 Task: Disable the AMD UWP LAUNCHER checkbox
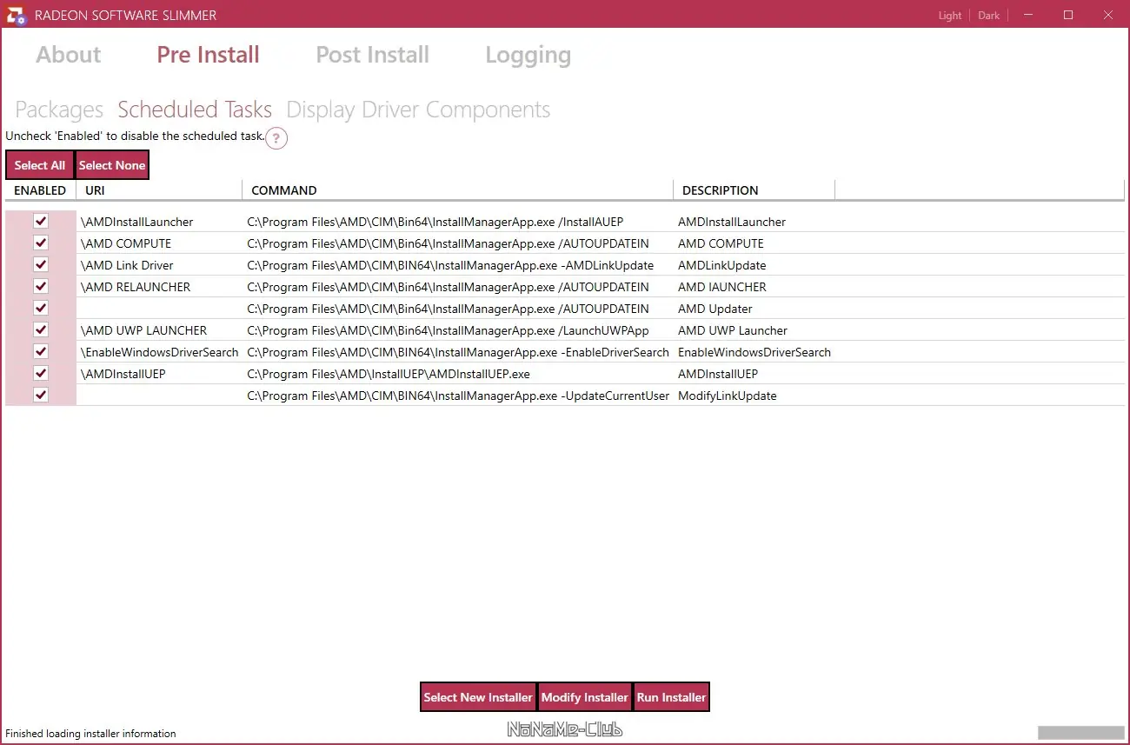coord(41,329)
